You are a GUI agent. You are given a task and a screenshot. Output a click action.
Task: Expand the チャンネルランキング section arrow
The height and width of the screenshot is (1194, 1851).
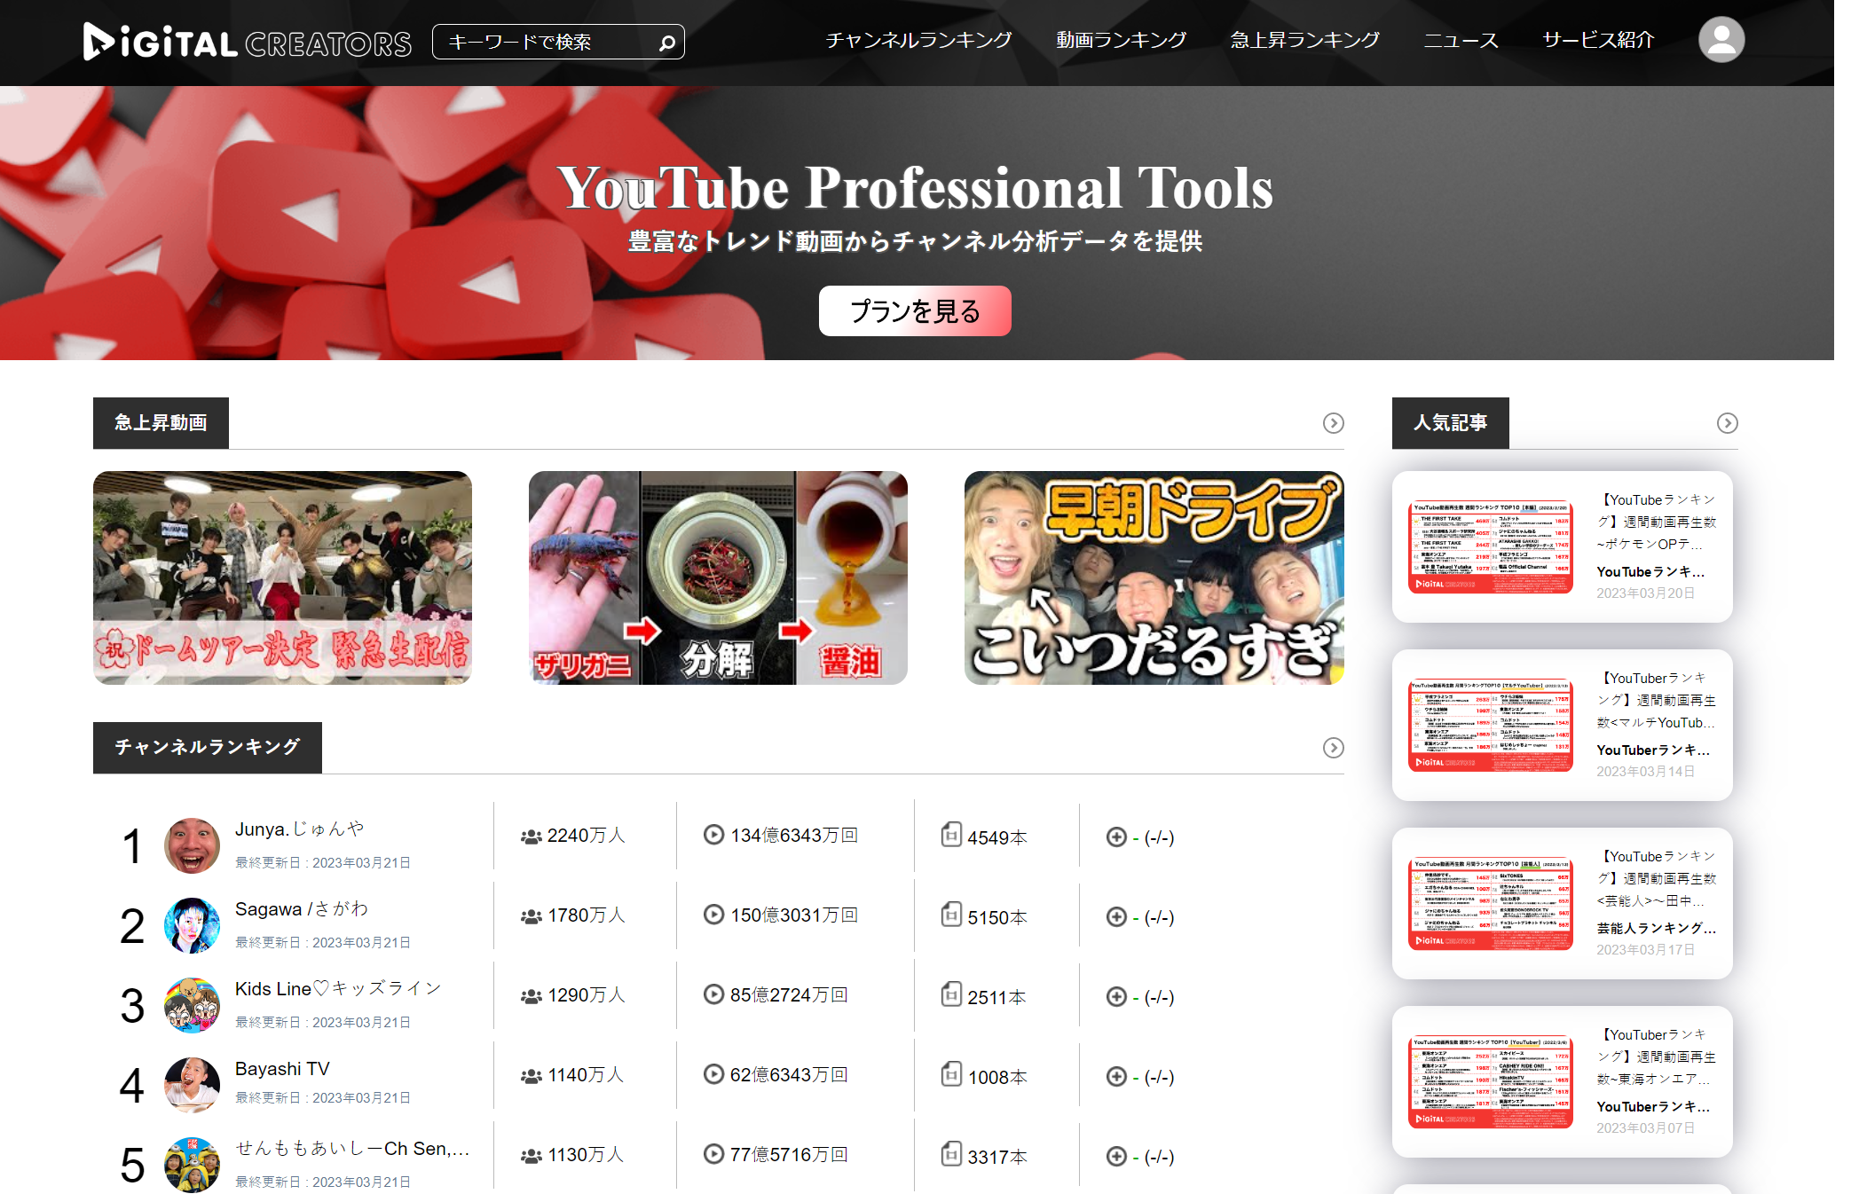tap(1333, 748)
